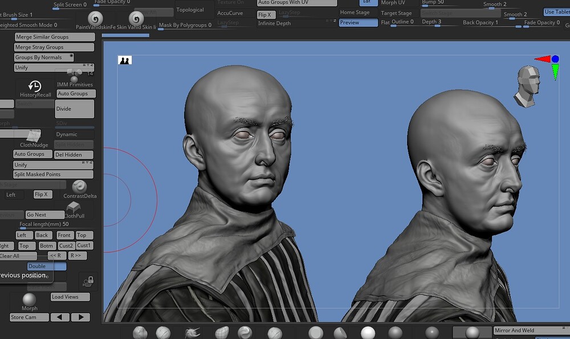570x339 pixels.
Task: Pick the bright white material sphere
Action: [x=368, y=333]
